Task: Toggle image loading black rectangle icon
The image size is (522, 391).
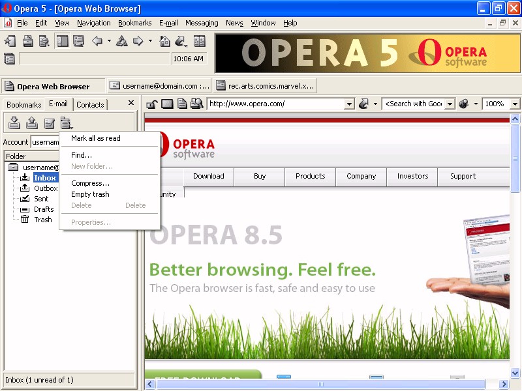Action: [167, 104]
